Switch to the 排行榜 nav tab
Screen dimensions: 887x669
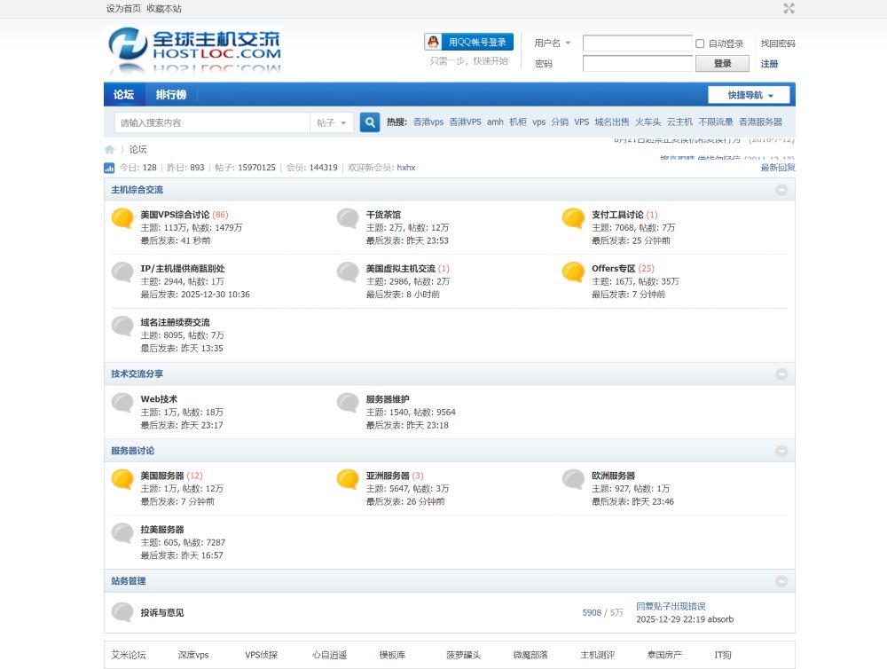[x=171, y=95]
